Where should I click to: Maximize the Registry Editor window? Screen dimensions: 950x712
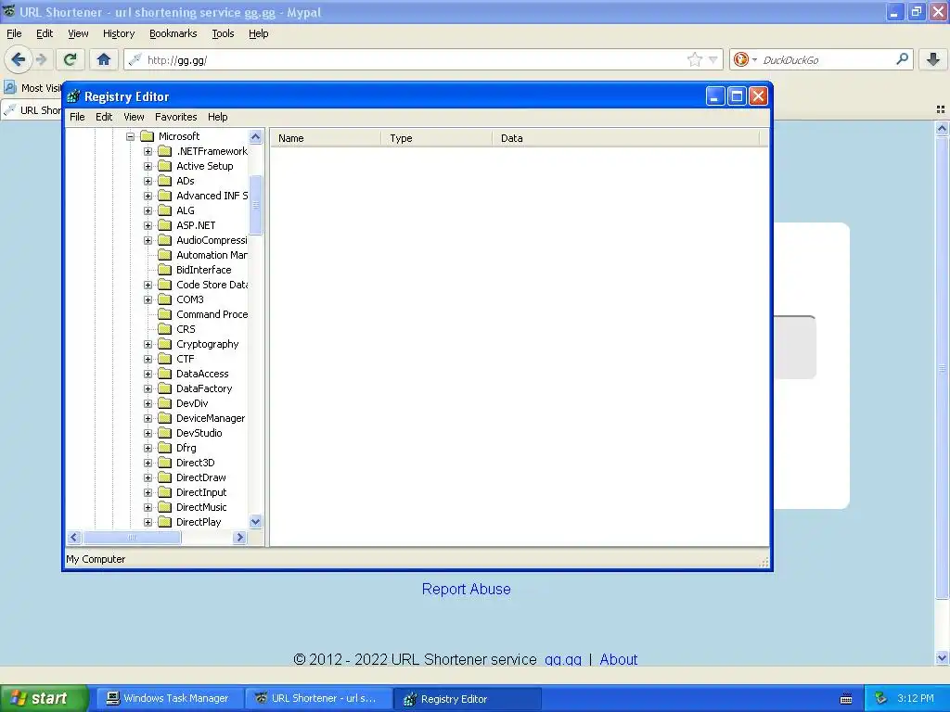(737, 96)
